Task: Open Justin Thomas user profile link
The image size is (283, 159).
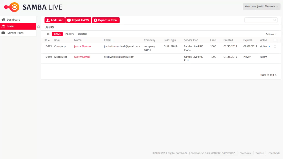Action: click(82, 46)
